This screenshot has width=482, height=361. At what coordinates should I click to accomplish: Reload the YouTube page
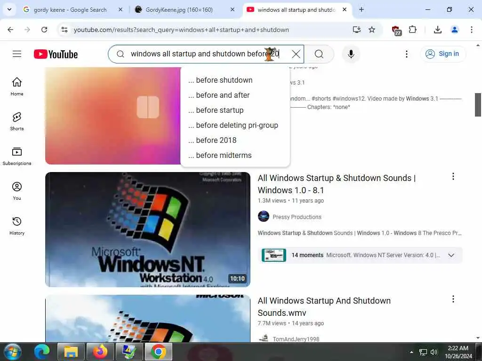(44, 30)
